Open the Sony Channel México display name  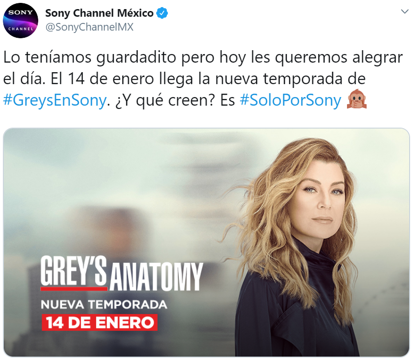(99, 13)
